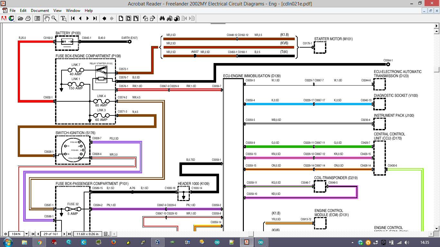Open the Search index binoculars icon
Viewport: 440px width, 247px height.
tap(169, 18)
